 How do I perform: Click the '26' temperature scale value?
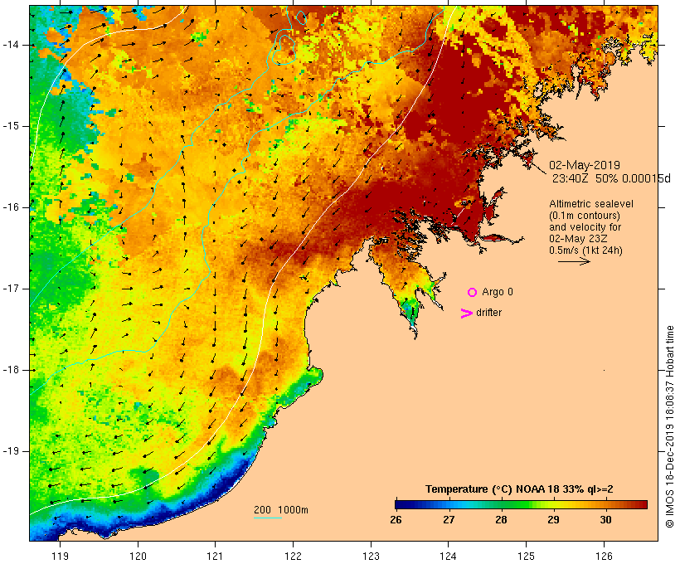[x=396, y=519]
